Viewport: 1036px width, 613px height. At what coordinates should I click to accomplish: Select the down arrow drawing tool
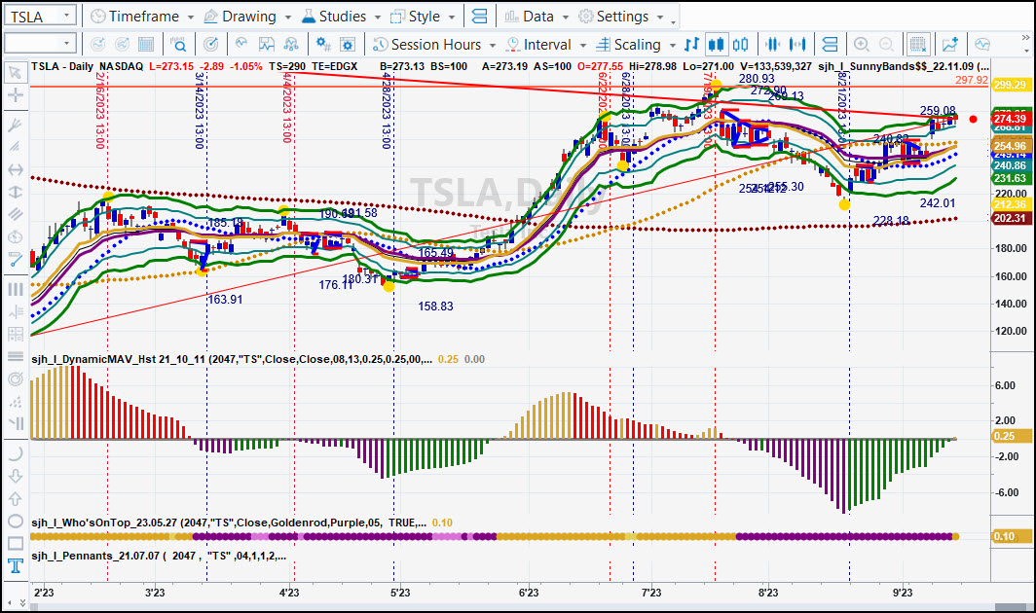click(15, 476)
